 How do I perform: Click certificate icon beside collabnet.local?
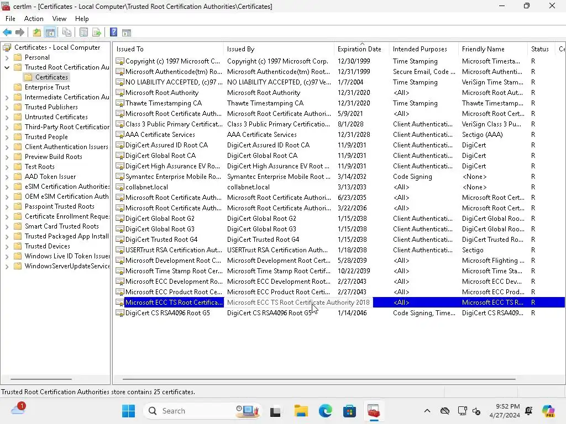[120, 187]
